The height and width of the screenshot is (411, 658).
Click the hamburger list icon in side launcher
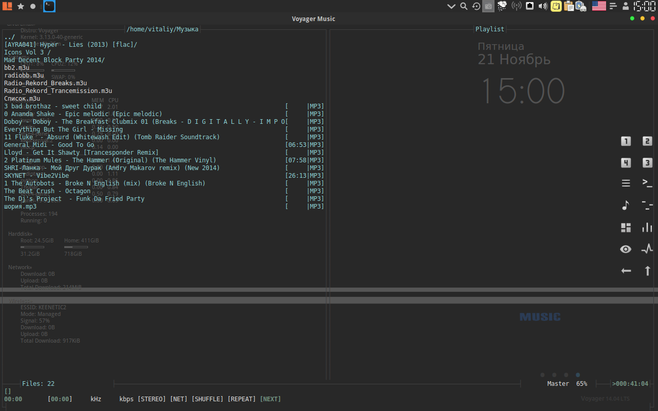[x=626, y=183]
